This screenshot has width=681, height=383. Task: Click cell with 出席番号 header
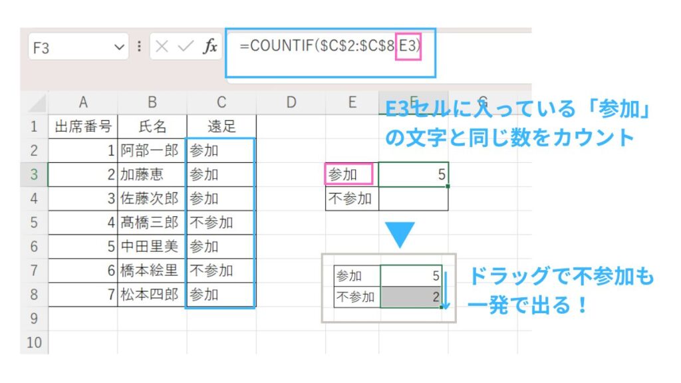[83, 126]
